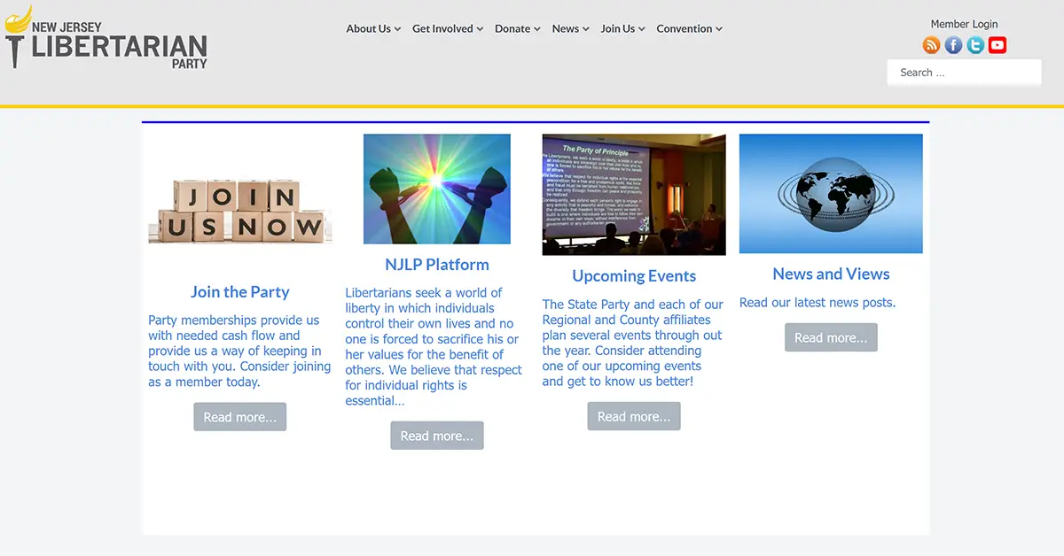
Task: Open the Convention menu
Action: 689,28
